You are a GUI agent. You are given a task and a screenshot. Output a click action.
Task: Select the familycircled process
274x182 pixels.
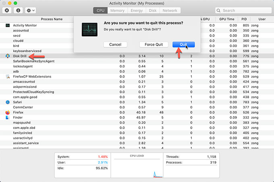pyautogui.click(x=23, y=133)
